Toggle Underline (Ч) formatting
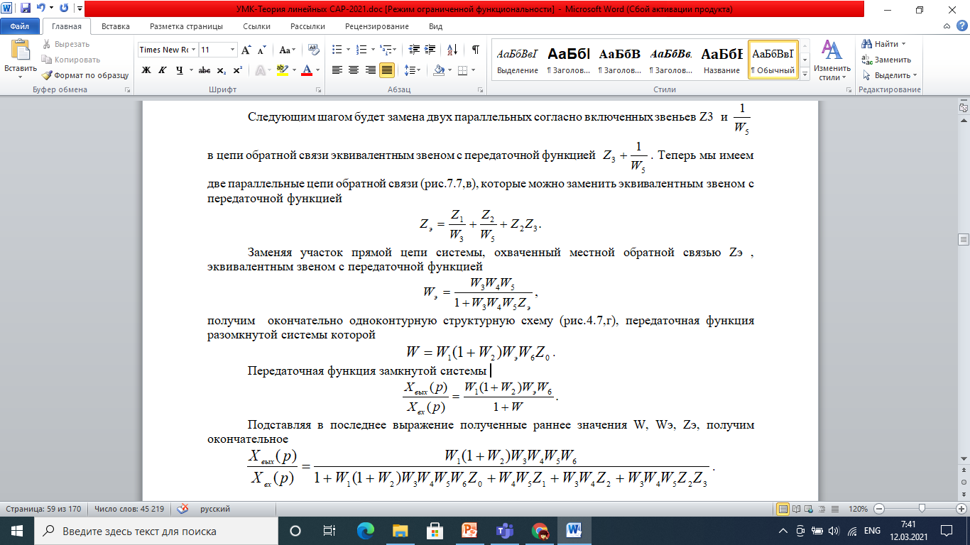This screenshot has width=970, height=545. [x=179, y=70]
